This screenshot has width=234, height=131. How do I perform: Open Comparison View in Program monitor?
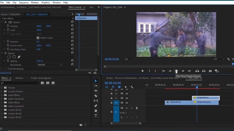[x=217, y=71]
